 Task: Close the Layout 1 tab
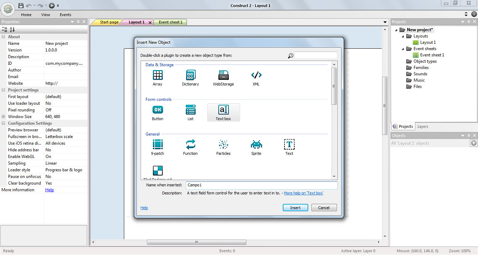150,22
